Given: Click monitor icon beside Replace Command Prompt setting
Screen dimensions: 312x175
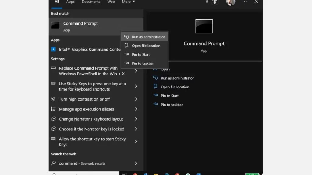Looking at the screenshot, I should pos(53,68).
